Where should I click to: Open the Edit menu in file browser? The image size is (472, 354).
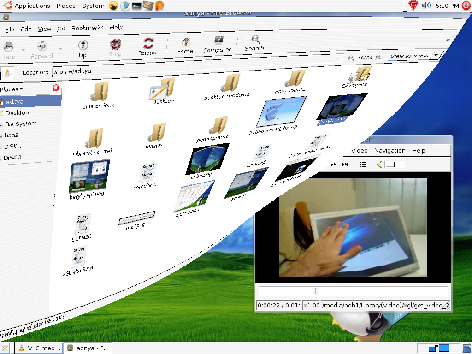click(x=26, y=29)
